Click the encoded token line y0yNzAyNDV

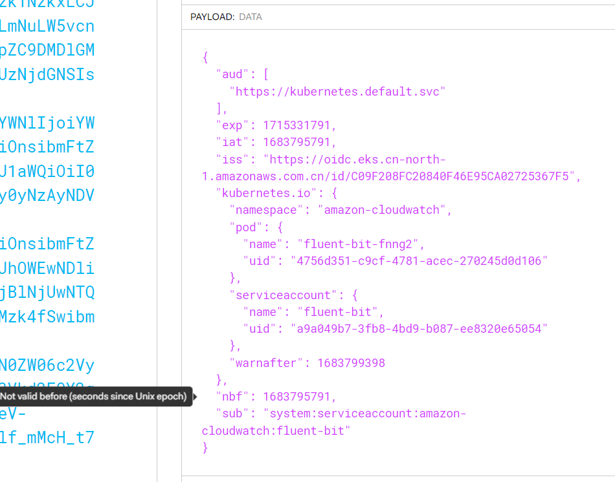tap(47, 195)
